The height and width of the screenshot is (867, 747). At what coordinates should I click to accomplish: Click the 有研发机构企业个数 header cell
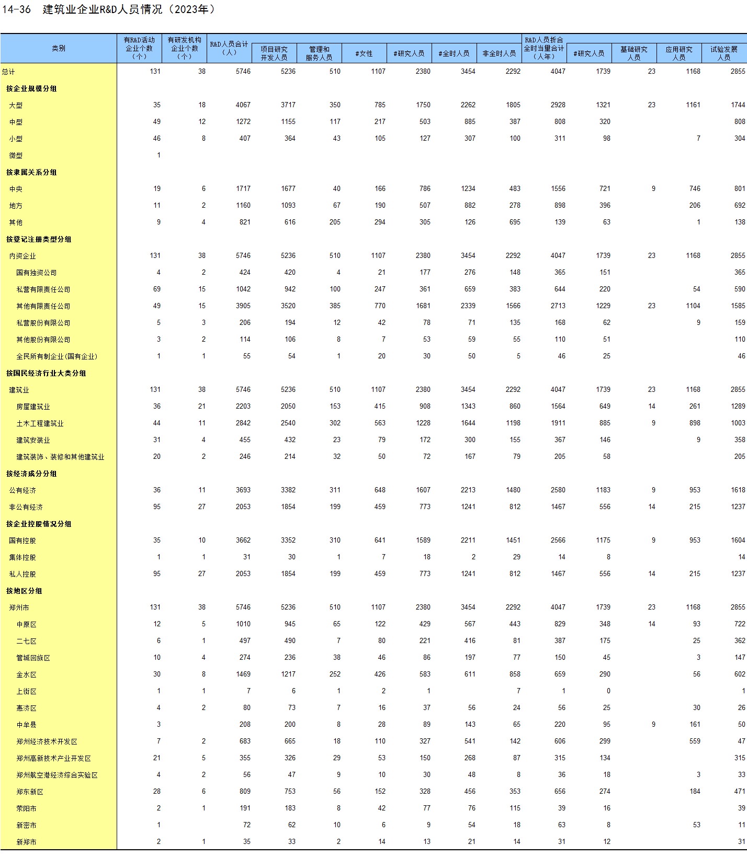184,48
